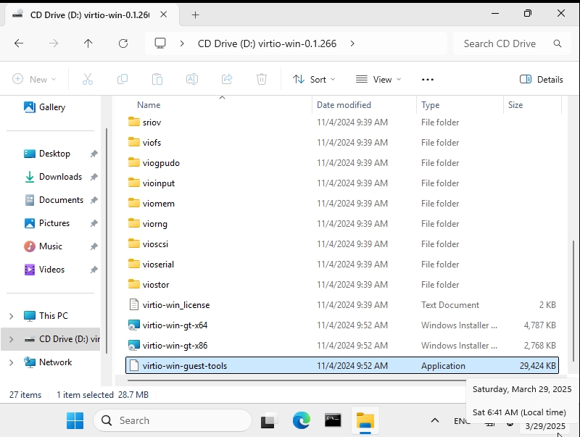Click the Share icon in toolbar
This screenshot has width=580, height=437.
tap(227, 79)
